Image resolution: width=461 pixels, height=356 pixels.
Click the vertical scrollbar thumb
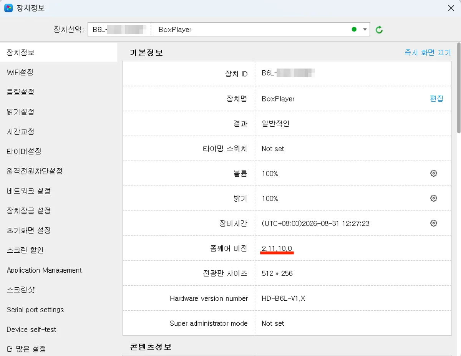(x=458, y=88)
